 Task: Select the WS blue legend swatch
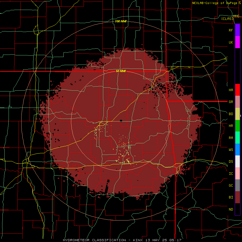pos(237,150)
